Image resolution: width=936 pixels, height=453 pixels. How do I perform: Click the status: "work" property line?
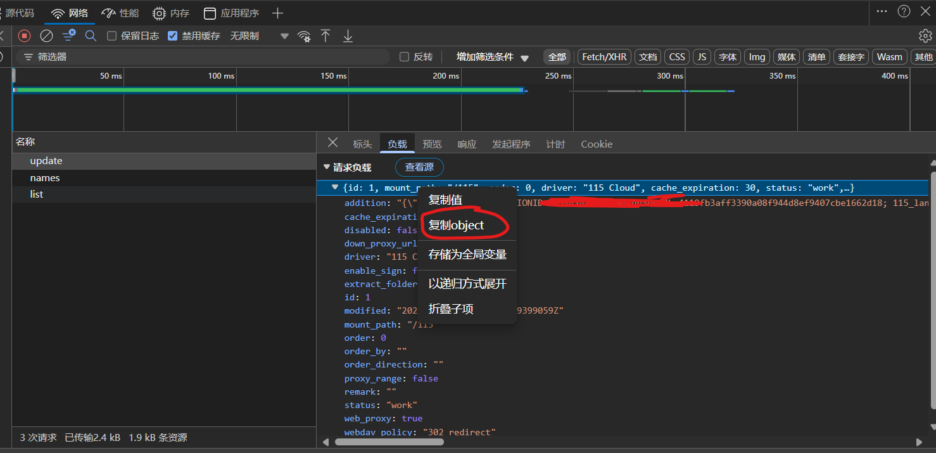pos(381,405)
